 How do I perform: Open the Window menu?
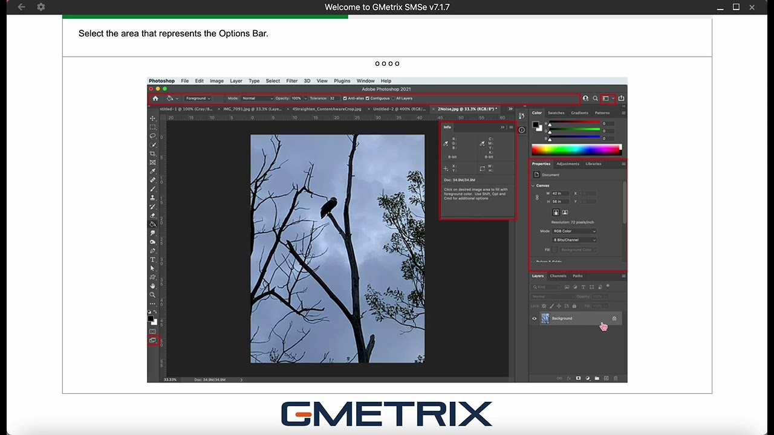365,81
